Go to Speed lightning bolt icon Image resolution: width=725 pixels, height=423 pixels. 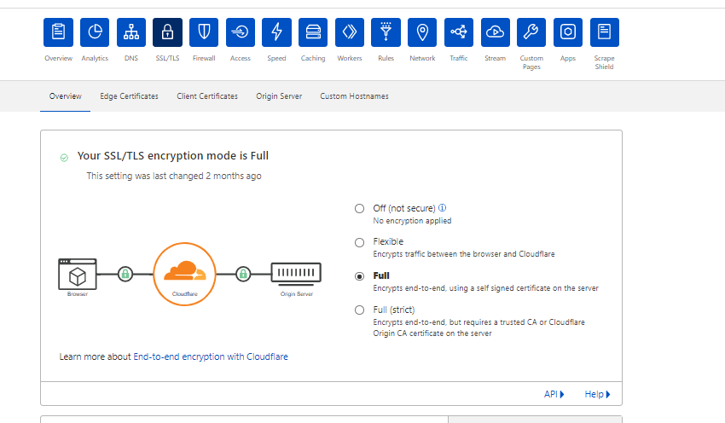tap(276, 32)
